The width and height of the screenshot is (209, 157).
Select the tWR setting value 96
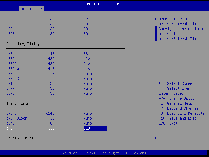tap(86, 54)
